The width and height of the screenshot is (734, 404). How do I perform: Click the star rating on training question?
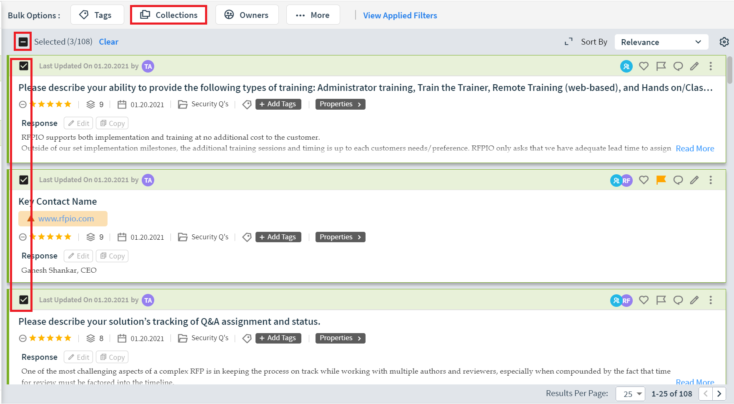[50, 104]
